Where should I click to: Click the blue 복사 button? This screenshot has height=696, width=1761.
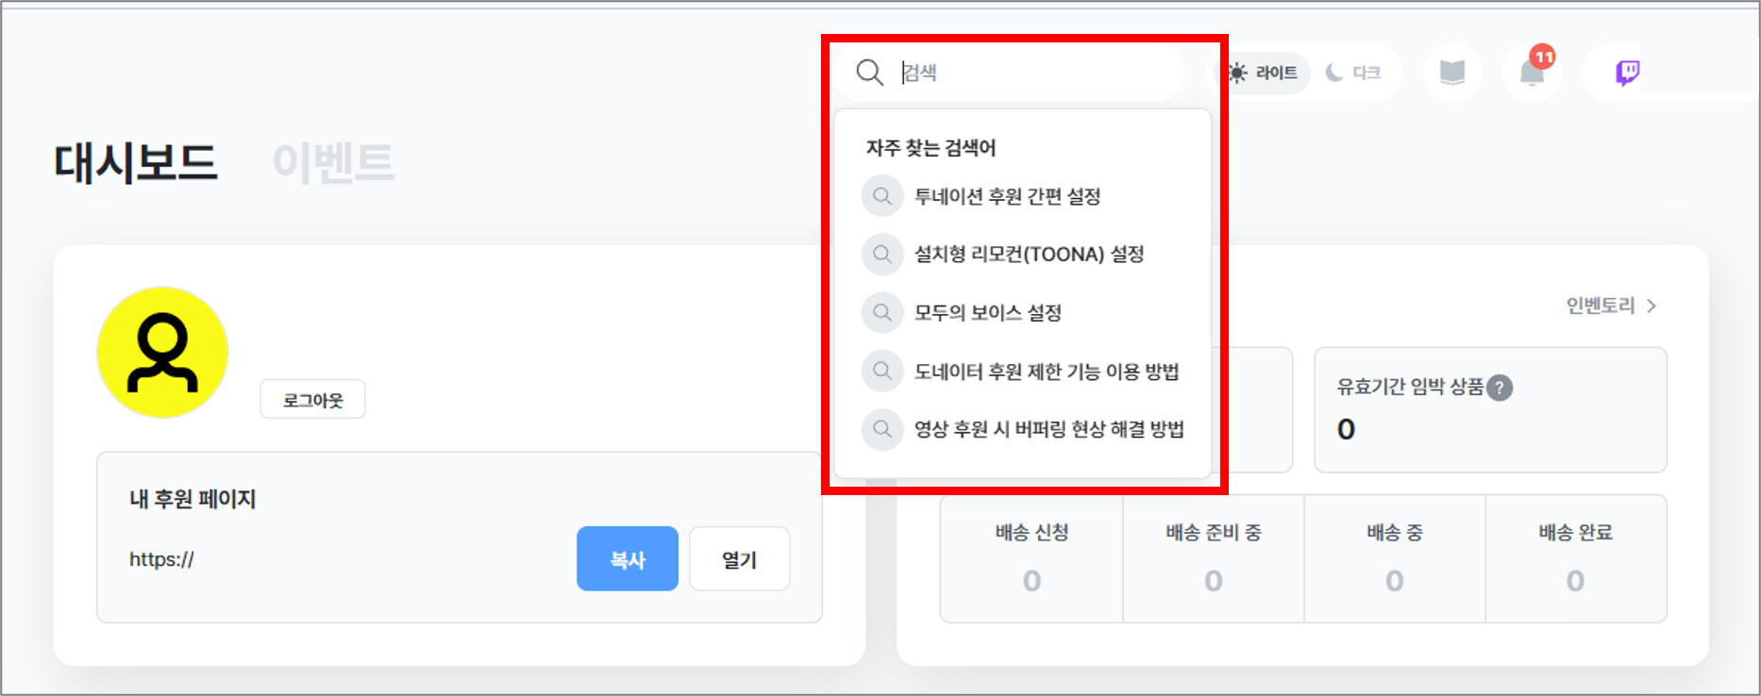tap(628, 559)
